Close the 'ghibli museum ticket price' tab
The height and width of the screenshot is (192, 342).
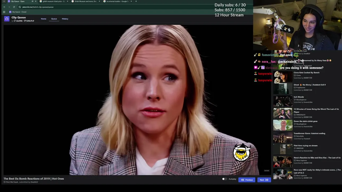tap(67, 1)
